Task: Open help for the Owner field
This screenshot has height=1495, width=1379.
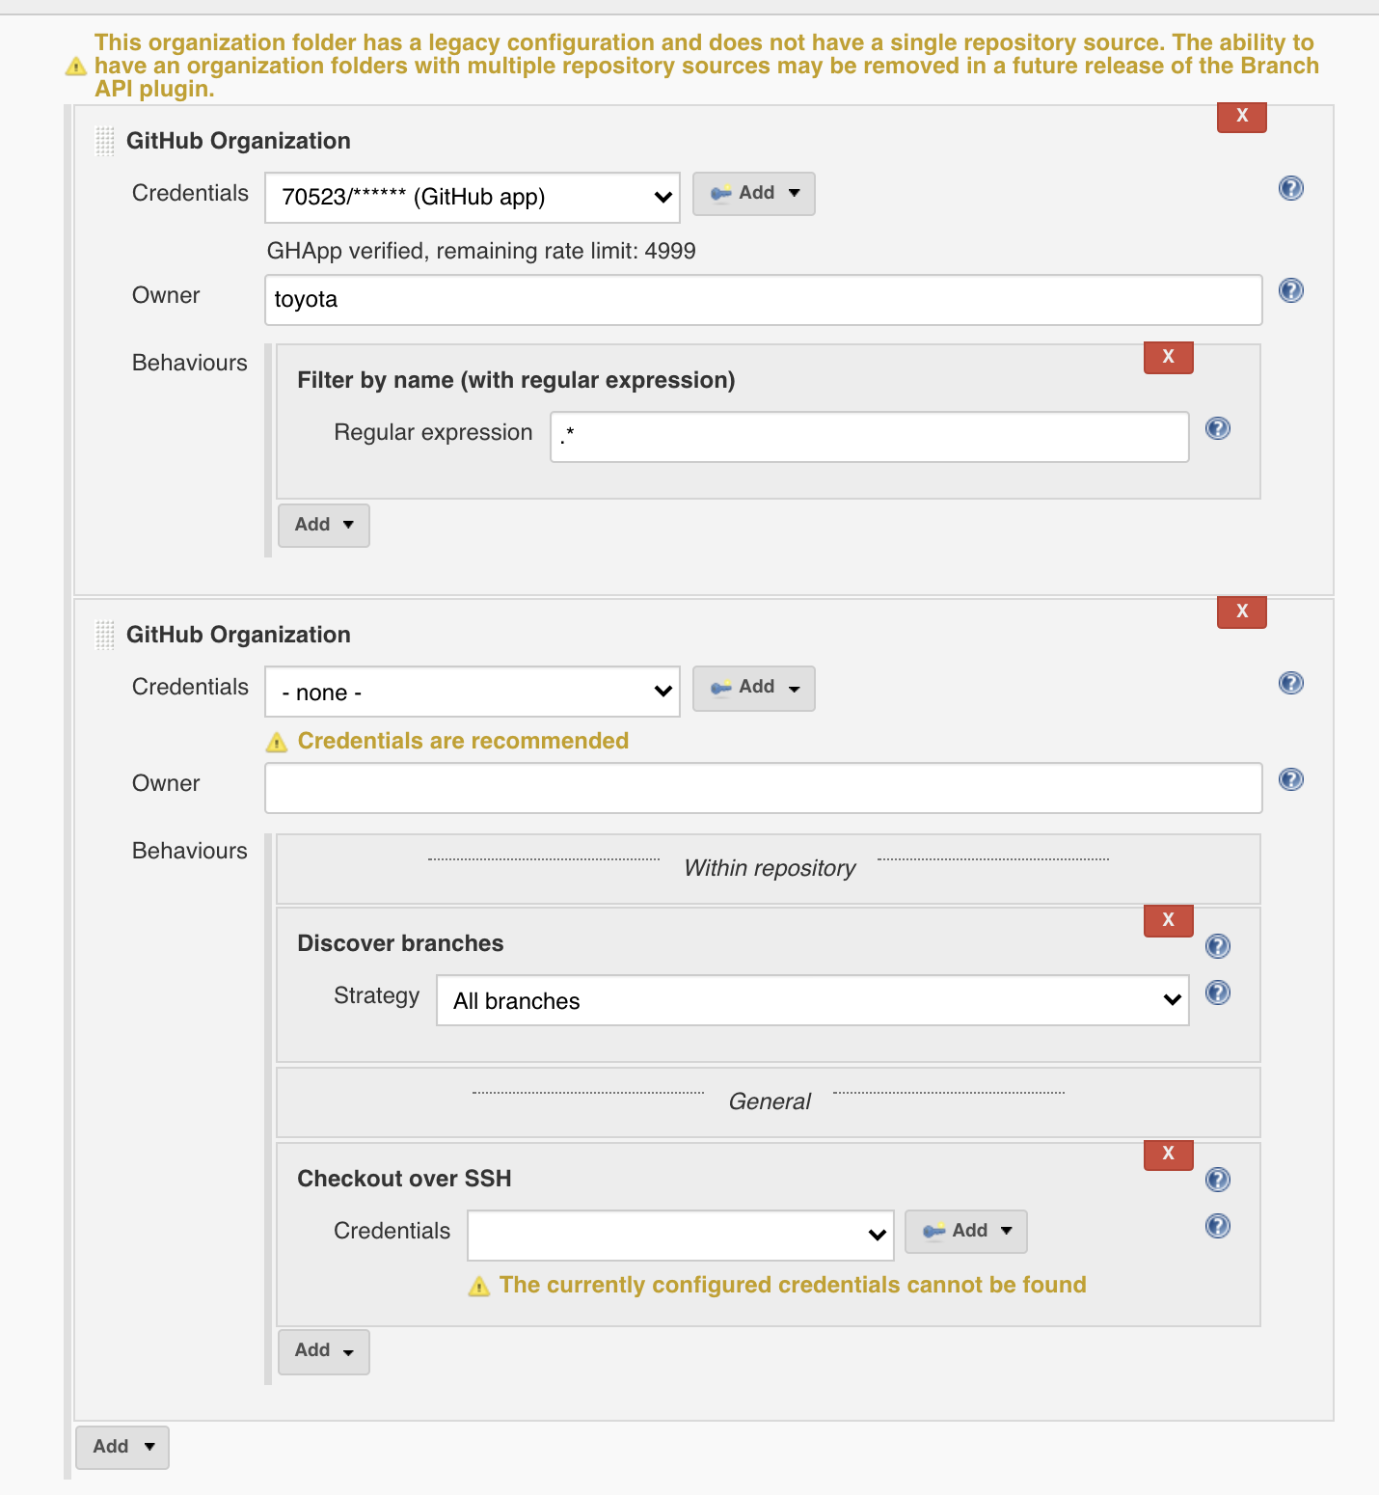Action: [1290, 290]
